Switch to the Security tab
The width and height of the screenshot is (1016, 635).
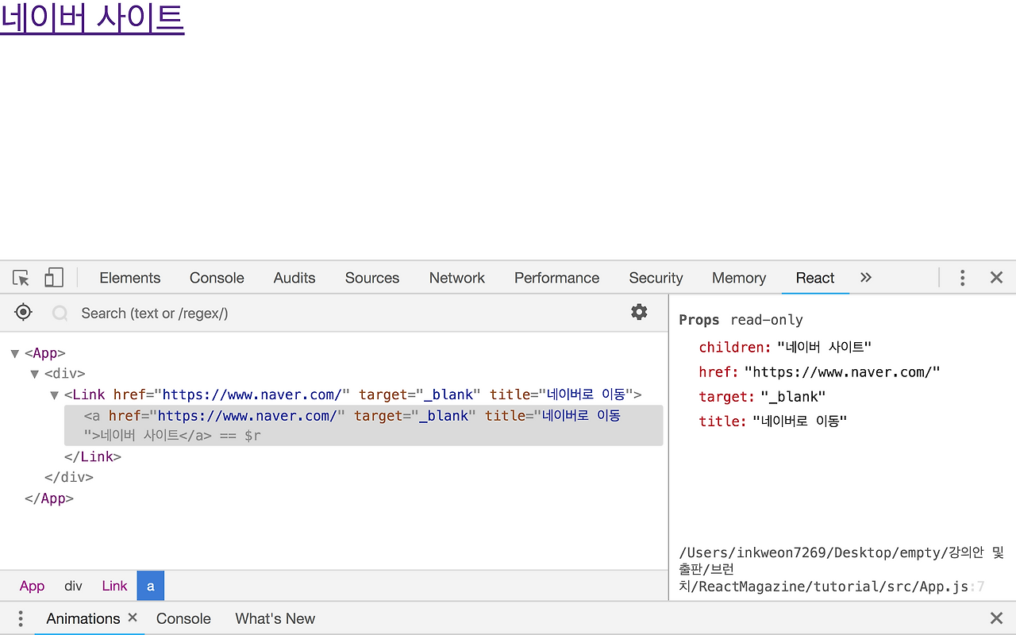click(x=656, y=278)
